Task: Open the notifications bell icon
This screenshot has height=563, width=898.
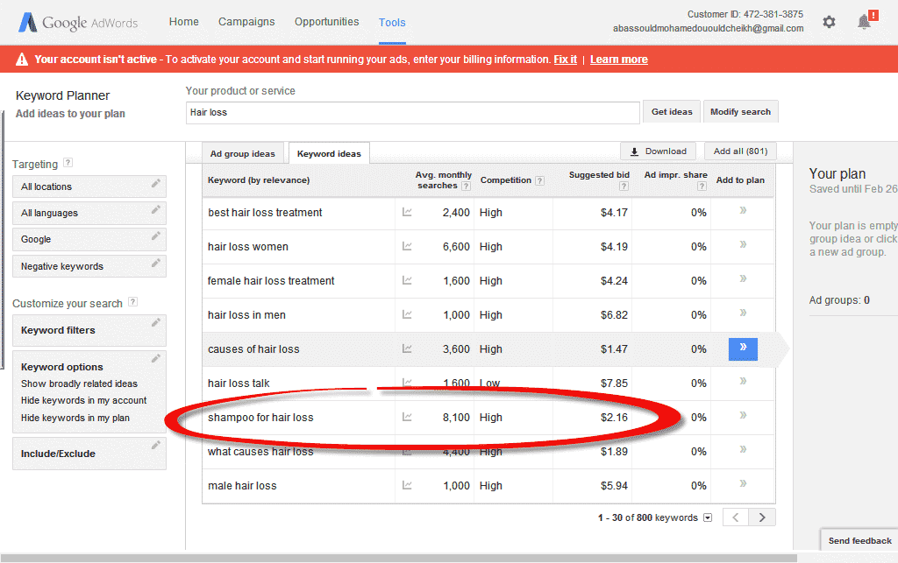Action: coord(864,22)
